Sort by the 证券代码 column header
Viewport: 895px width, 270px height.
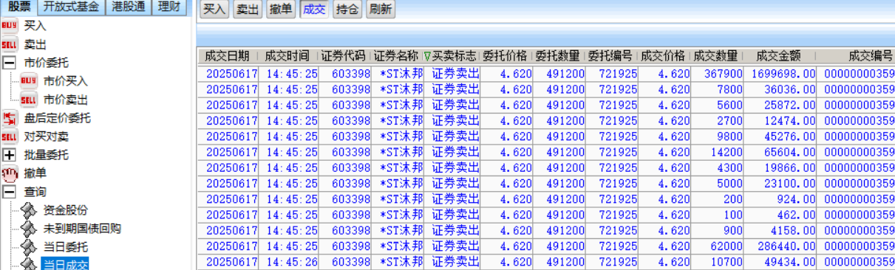[x=344, y=57]
